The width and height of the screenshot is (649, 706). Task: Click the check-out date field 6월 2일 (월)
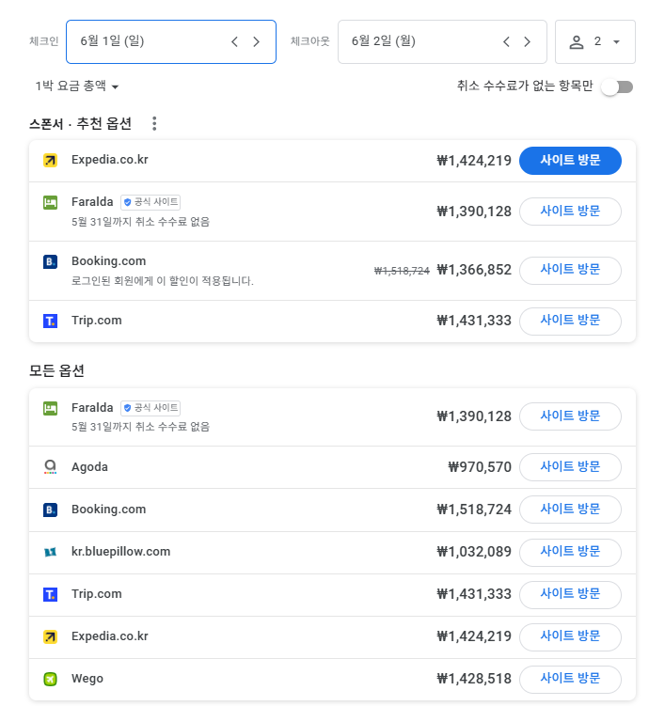(x=442, y=42)
